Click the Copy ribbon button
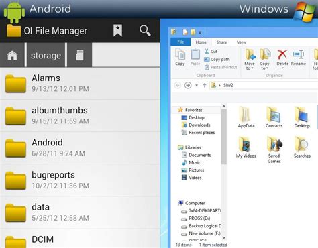The height and width of the screenshot is (248, 318). (180, 58)
